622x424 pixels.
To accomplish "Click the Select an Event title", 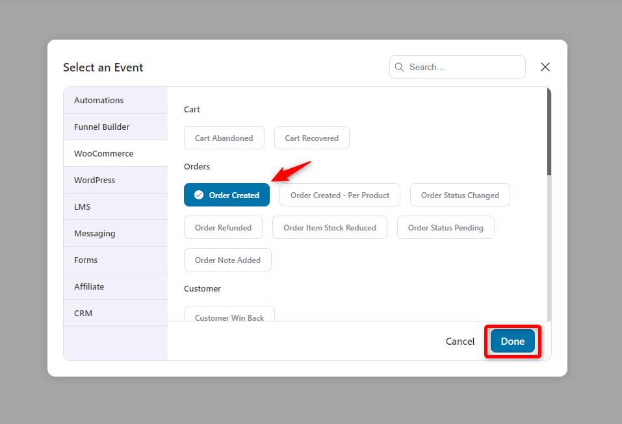I will 103,68.
